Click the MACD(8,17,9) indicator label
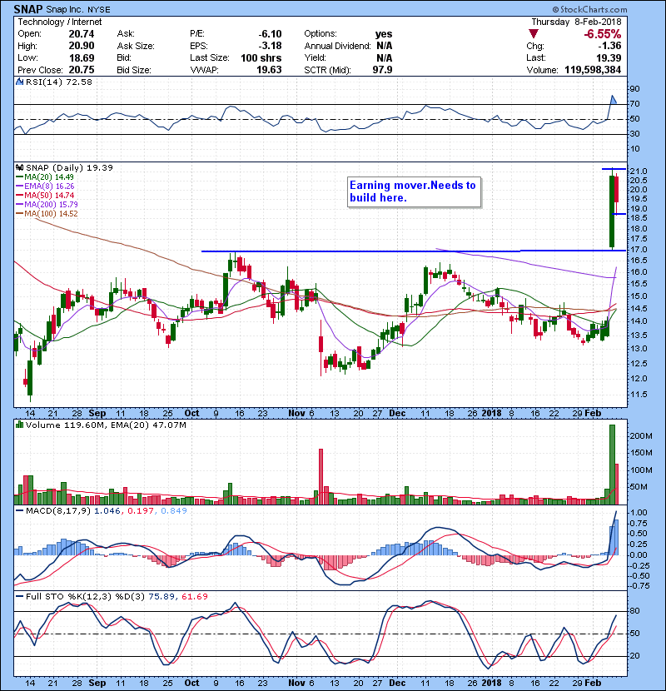Screen dimensions: 666x691 tap(57, 511)
